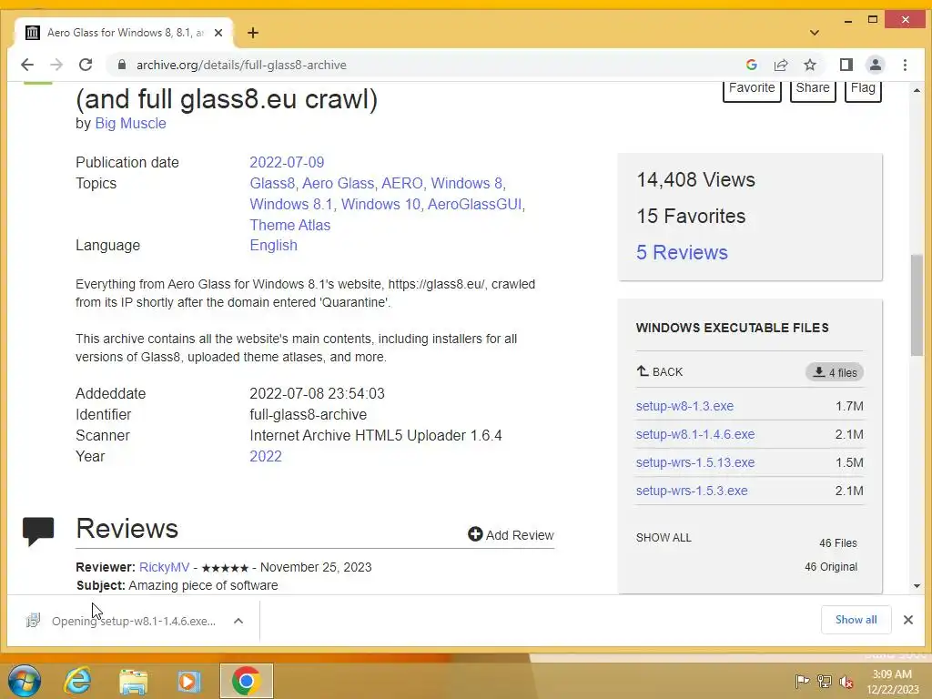Screen dimensions: 932x699
Task: Bookmark this page with star
Action: (x=809, y=65)
